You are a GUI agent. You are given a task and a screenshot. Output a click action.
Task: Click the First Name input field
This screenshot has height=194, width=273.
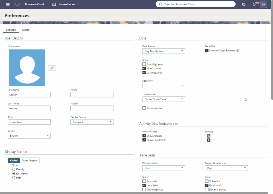click(29, 95)
